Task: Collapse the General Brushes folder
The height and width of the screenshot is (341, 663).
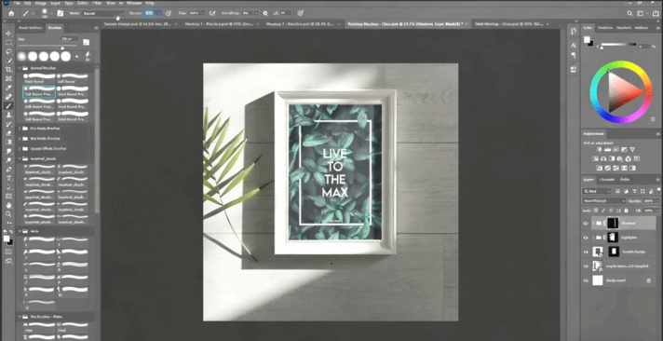Action: [20, 68]
